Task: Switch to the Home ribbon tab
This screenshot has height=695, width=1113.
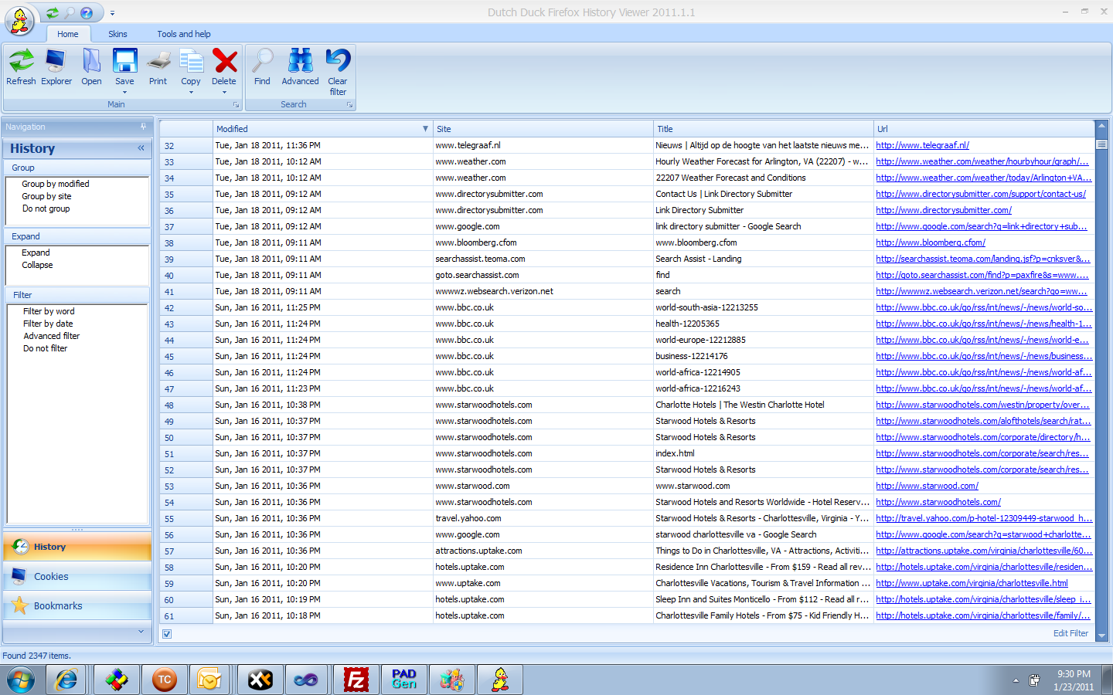Action: point(68,34)
